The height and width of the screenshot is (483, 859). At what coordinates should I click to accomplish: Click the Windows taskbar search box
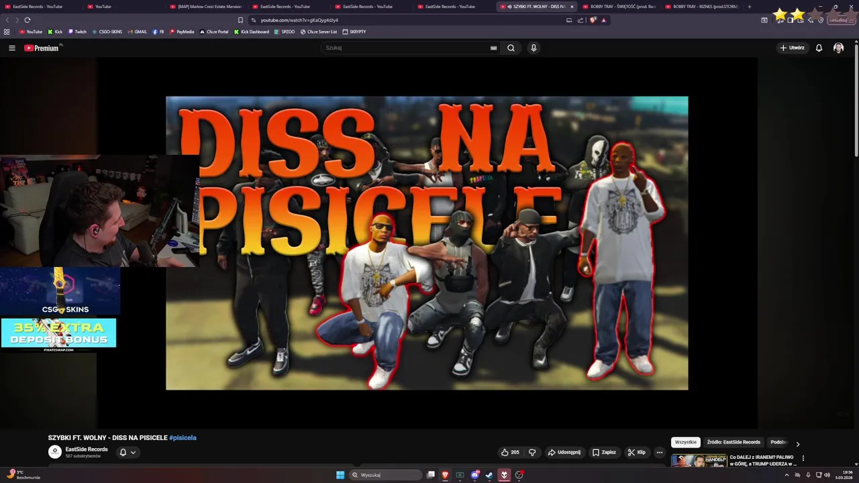click(x=386, y=475)
